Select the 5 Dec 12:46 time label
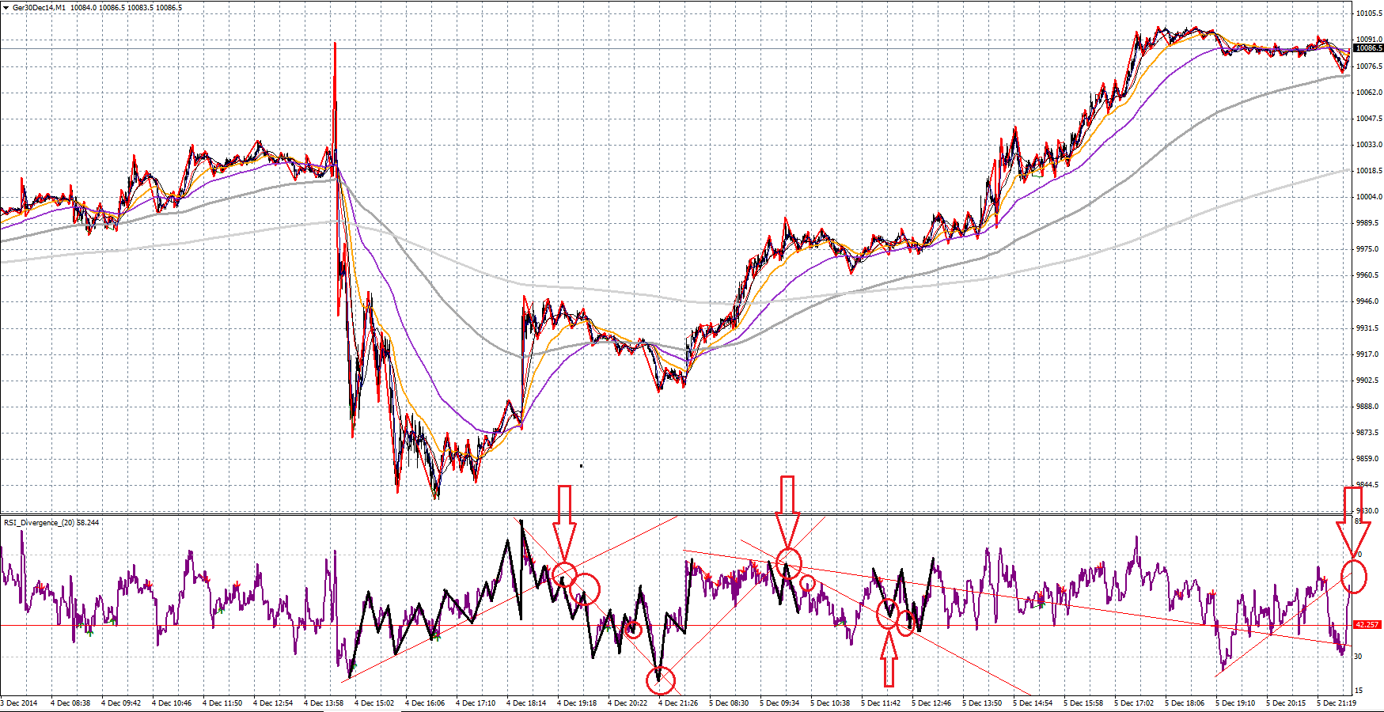The width and height of the screenshot is (1384, 712). 931,703
